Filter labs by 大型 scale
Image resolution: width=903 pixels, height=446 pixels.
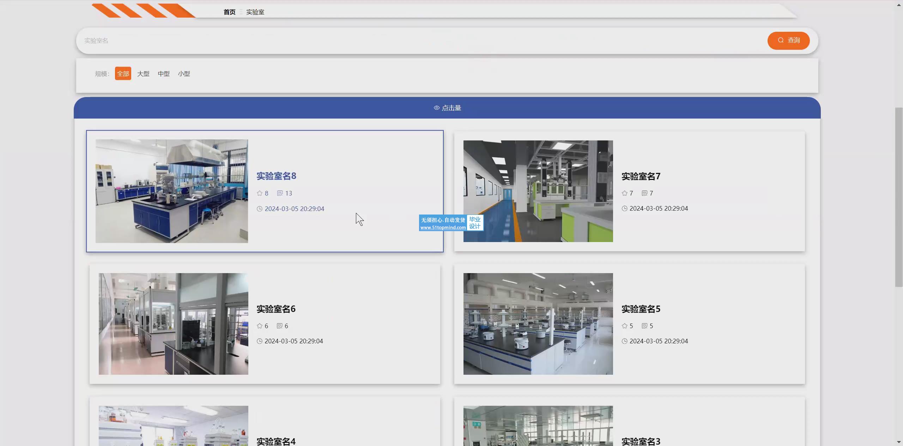point(143,74)
